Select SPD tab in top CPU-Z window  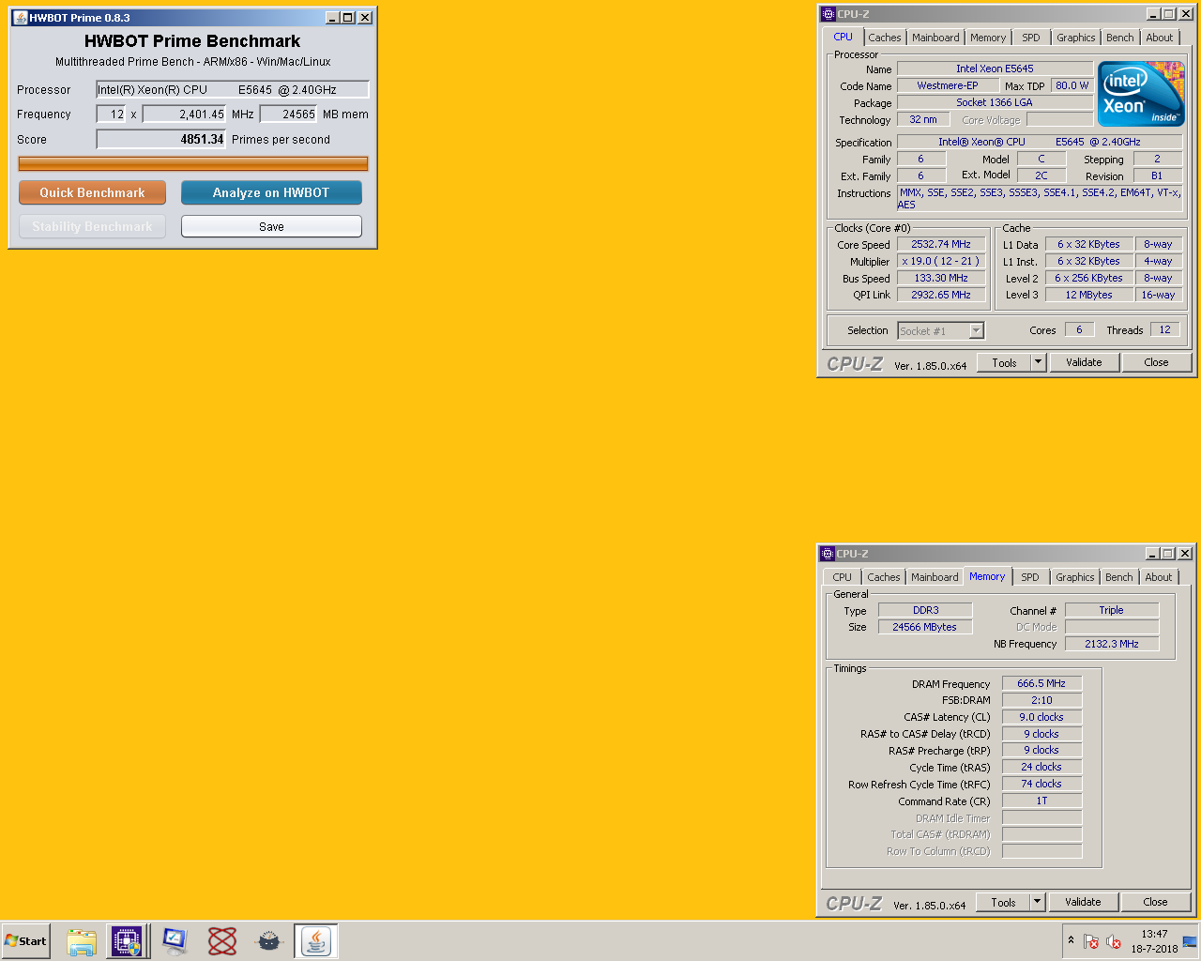pyautogui.click(x=1031, y=38)
